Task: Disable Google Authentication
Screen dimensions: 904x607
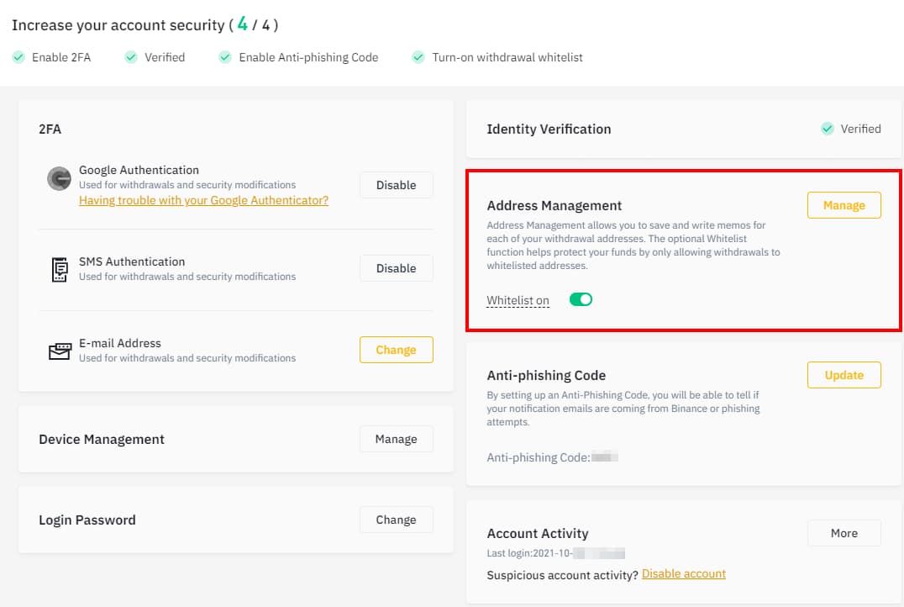Action: click(x=396, y=185)
